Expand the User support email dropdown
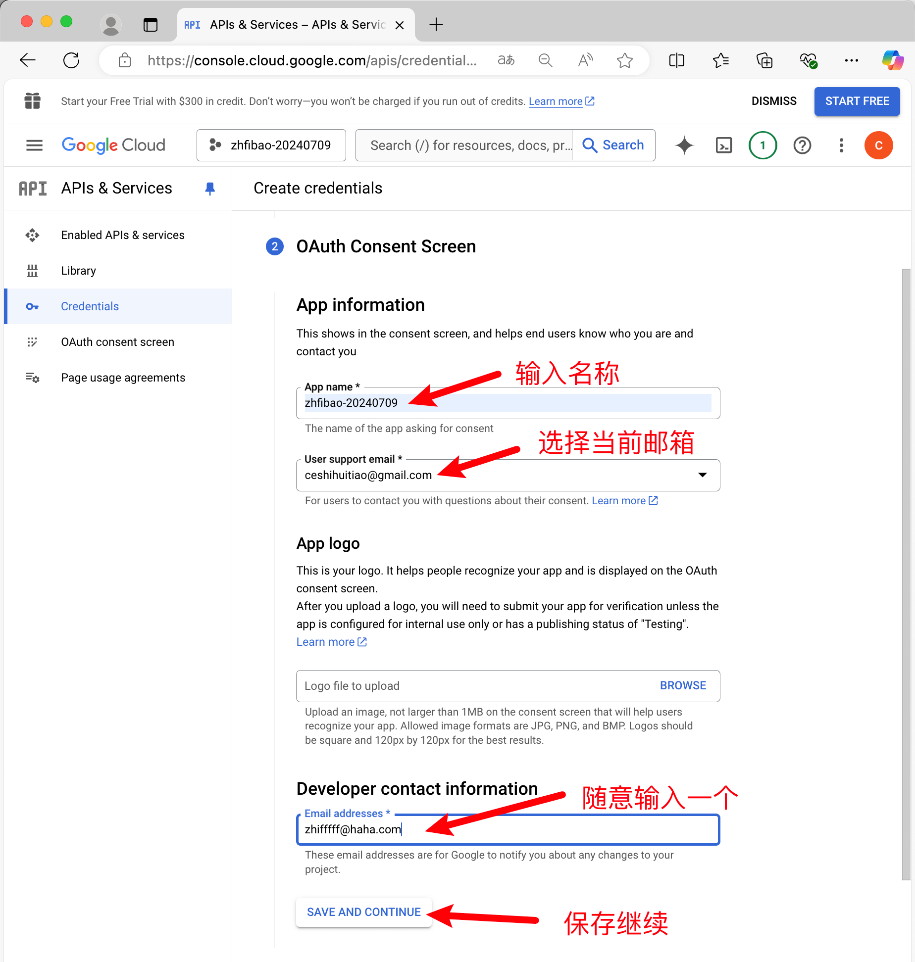The height and width of the screenshot is (962, 915). point(702,475)
